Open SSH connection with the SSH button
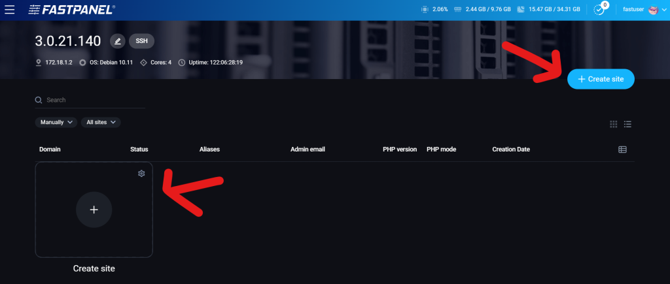The height and width of the screenshot is (284, 670). [x=141, y=41]
